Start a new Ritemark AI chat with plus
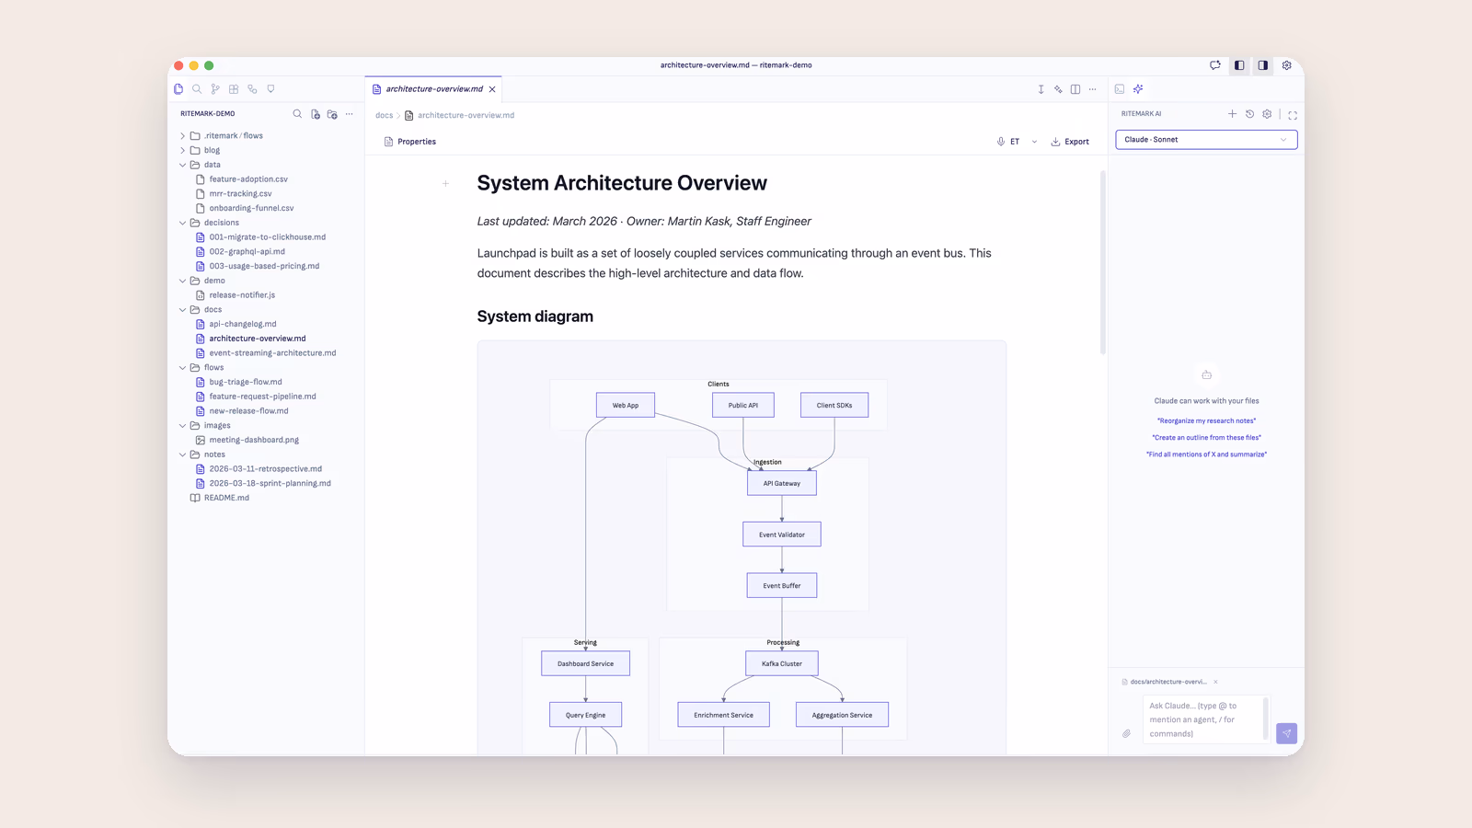This screenshot has height=828, width=1472. (x=1232, y=114)
